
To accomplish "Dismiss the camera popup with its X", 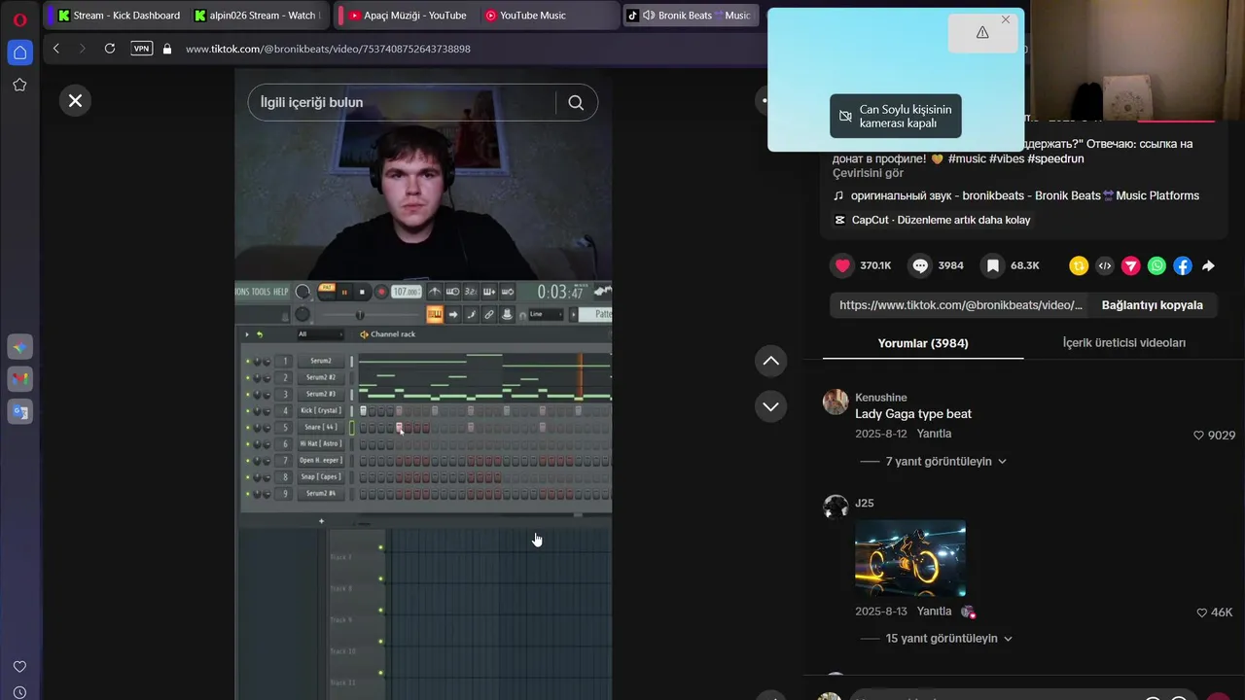I will (1006, 19).
